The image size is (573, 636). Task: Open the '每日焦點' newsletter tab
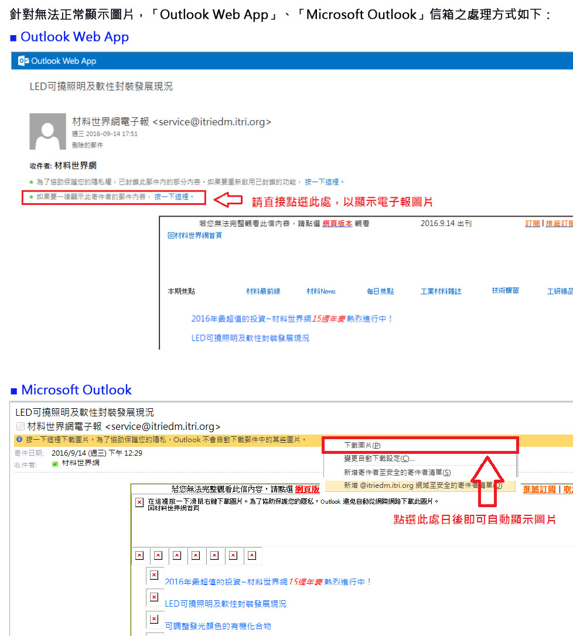(x=380, y=291)
